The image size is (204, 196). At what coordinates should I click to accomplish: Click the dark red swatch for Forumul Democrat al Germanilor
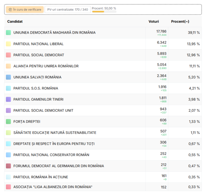click(x=8, y=166)
